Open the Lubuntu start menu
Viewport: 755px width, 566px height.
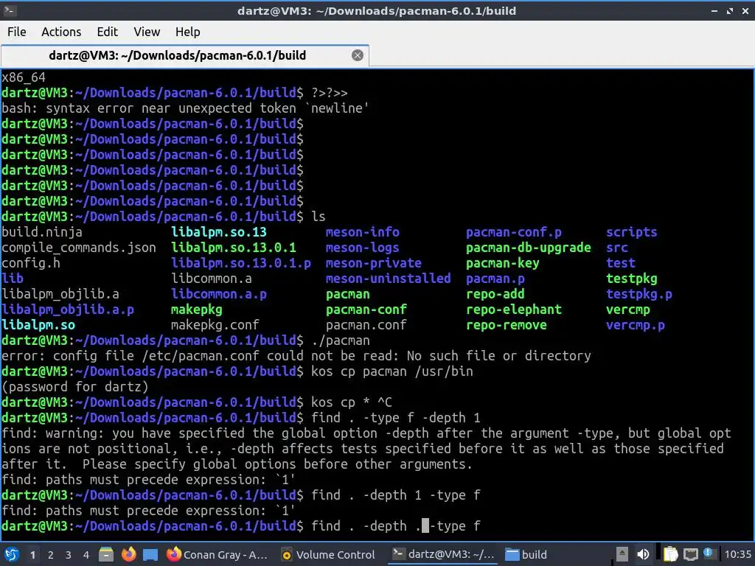[12, 554]
